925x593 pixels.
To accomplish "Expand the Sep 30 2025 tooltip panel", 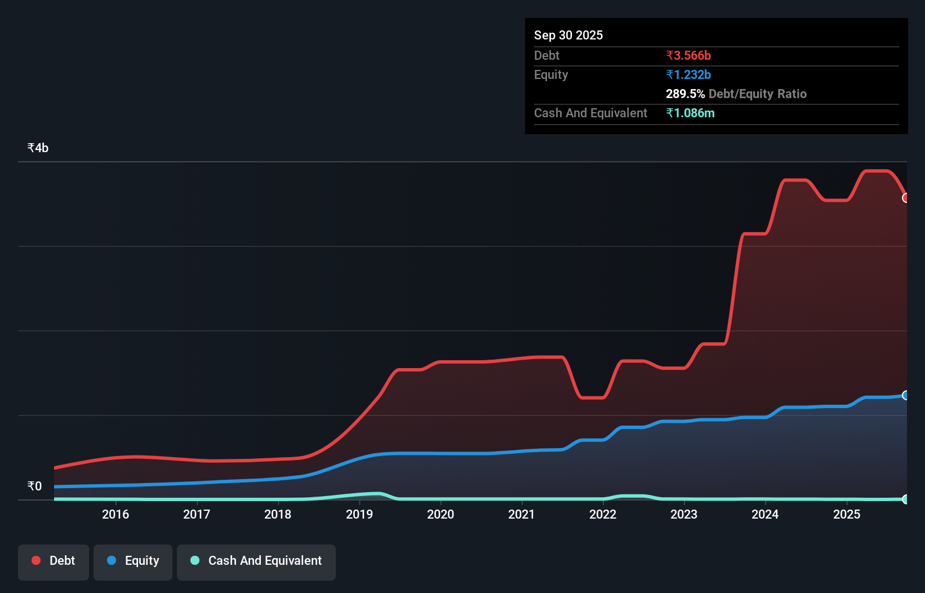I will 568,35.
